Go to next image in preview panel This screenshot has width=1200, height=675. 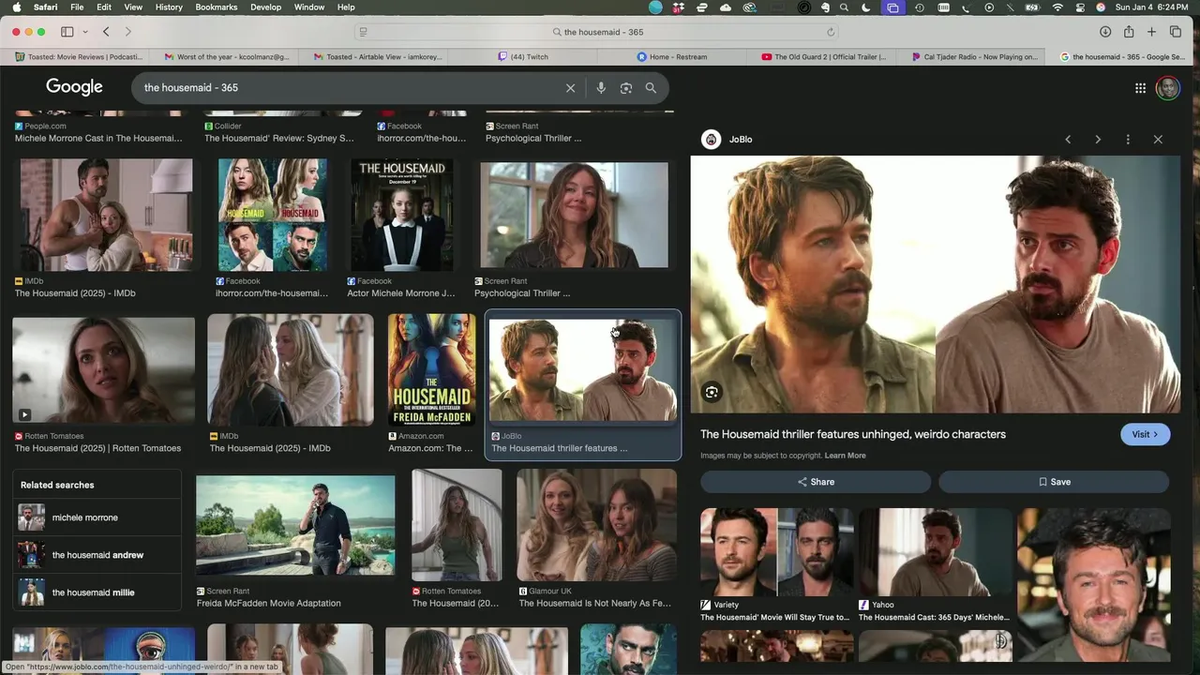(1098, 140)
